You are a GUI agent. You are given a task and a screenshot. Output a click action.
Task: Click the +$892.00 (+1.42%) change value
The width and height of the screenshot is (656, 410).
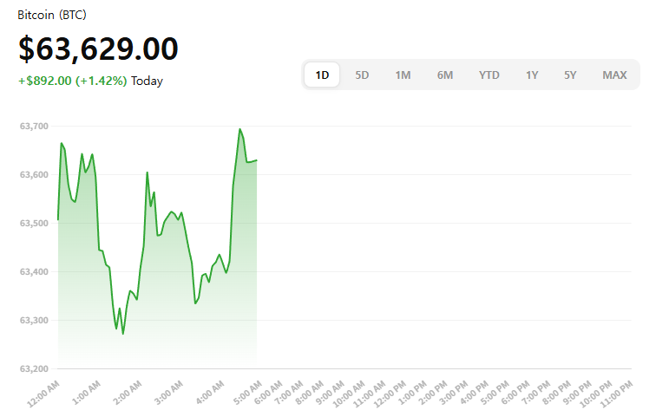pyautogui.click(x=72, y=81)
